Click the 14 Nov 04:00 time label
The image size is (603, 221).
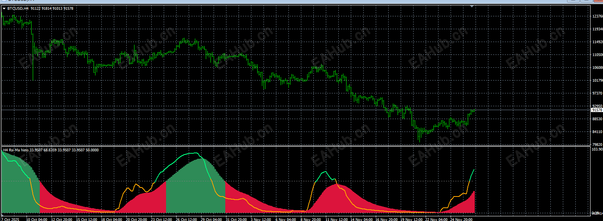(361, 219)
